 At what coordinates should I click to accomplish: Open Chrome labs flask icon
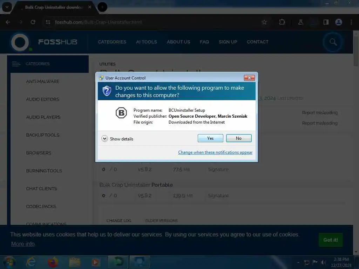(x=300, y=22)
